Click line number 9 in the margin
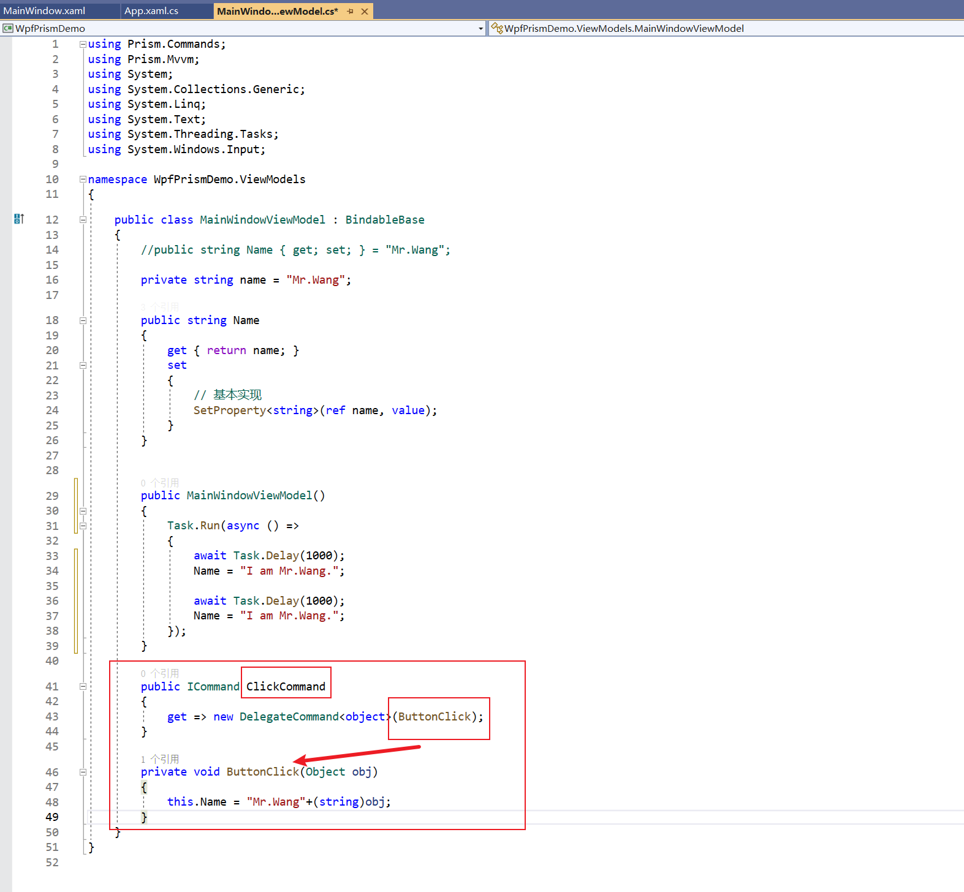This screenshot has width=964, height=892. pyautogui.click(x=55, y=164)
